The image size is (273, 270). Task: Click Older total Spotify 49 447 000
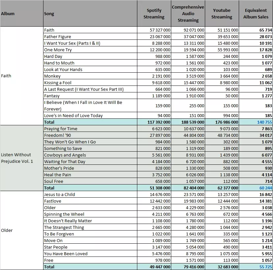point(154,267)
